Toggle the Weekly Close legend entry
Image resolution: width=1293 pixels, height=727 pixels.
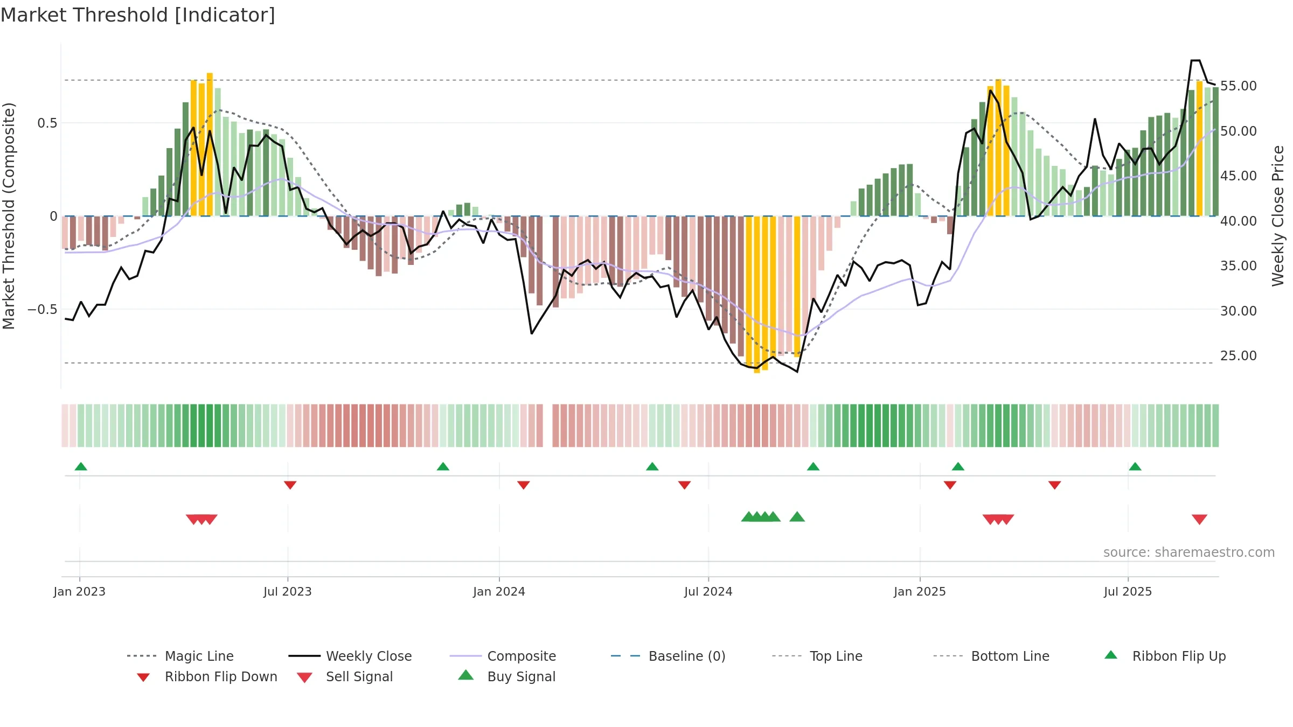[350, 656]
